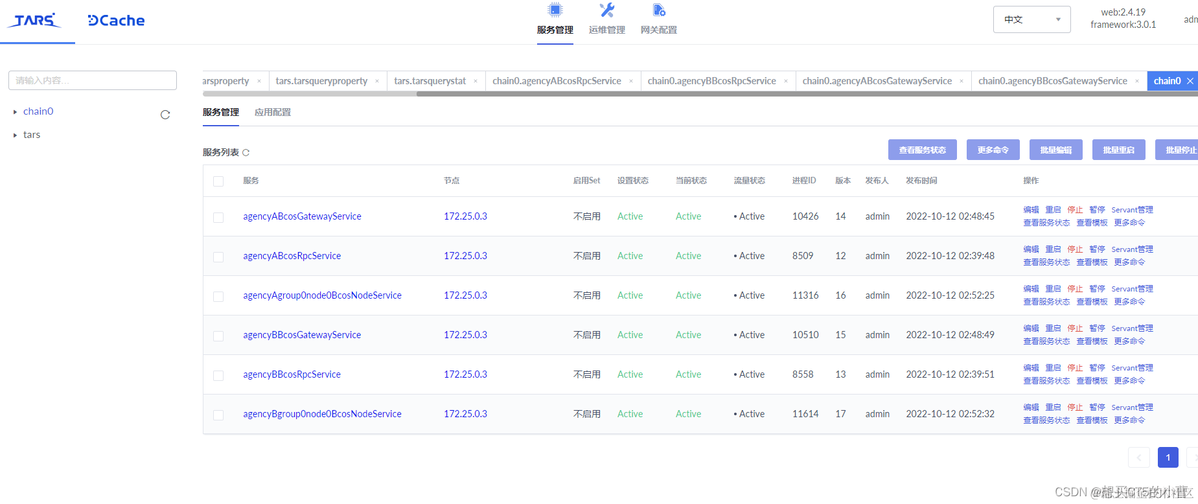Click the TARS logo
Screen dimensions: 1198x504
(34, 21)
